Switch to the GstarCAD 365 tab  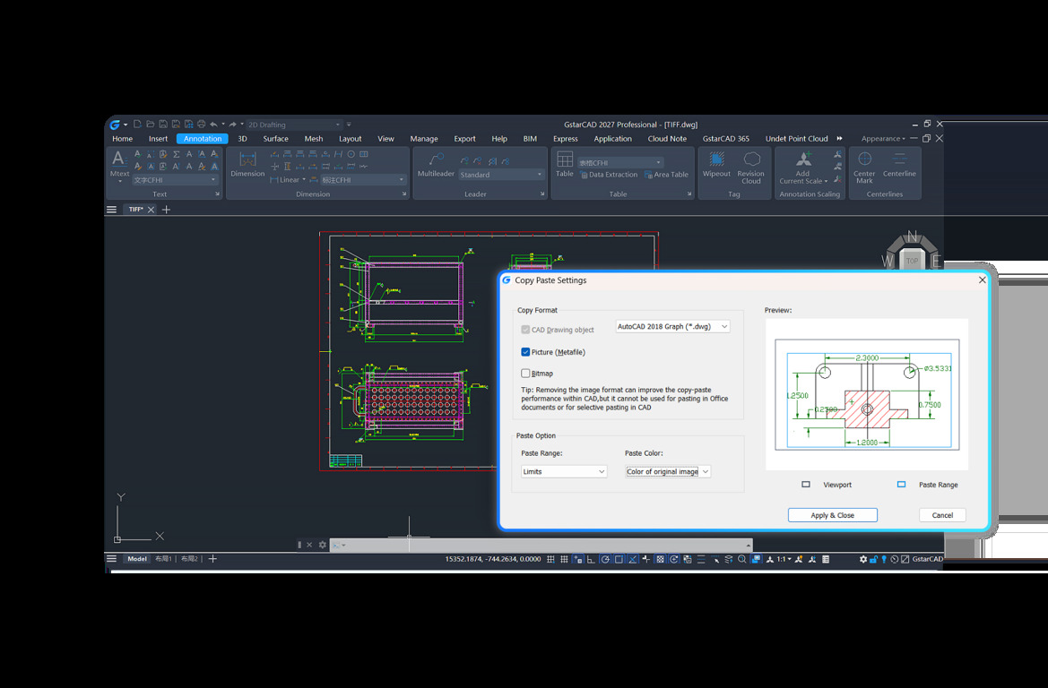coord(726,139)
